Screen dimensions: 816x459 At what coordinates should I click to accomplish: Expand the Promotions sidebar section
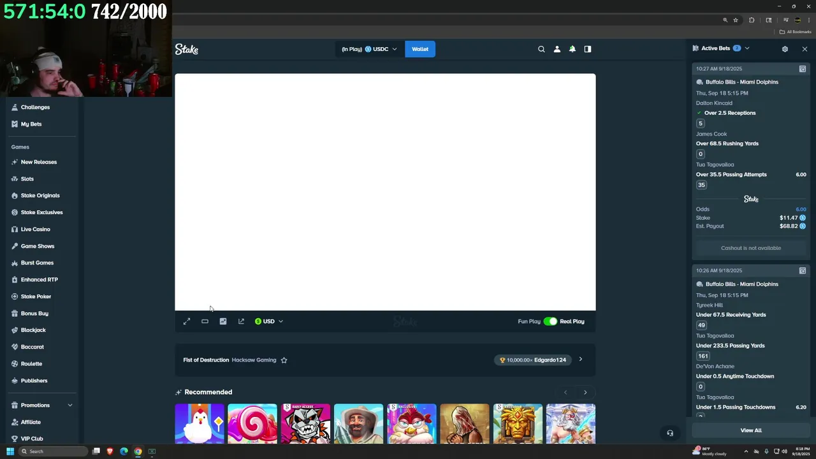(70, 405)
